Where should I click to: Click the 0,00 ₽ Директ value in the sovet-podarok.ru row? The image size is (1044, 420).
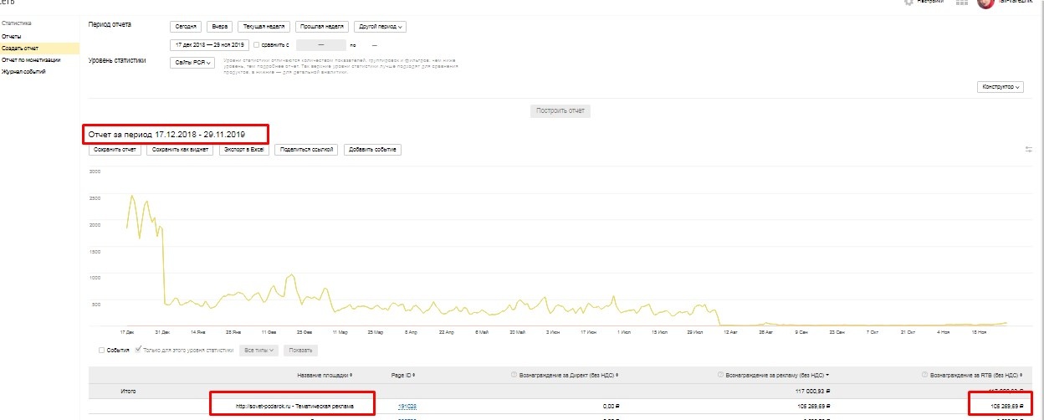tap(612, 407)
